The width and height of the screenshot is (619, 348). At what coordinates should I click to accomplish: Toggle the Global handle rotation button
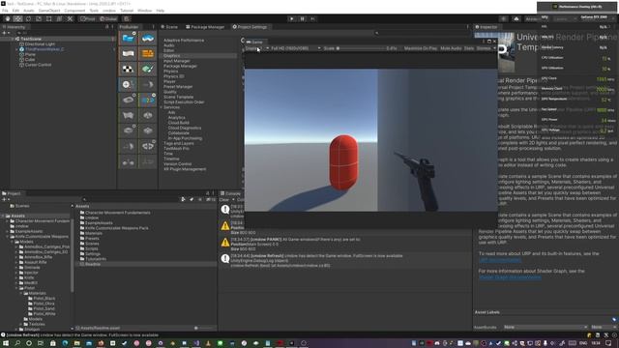pyautogui.click(x=108, y=19)
